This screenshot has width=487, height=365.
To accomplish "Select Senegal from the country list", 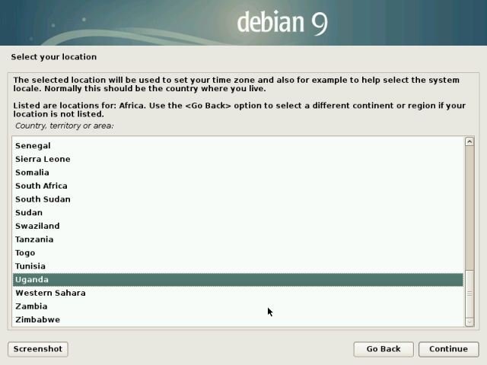I will pos(238,146).
